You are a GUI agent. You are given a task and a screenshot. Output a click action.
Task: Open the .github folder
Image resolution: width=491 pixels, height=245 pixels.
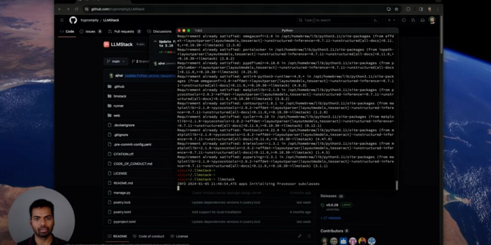tap(119, 87)
